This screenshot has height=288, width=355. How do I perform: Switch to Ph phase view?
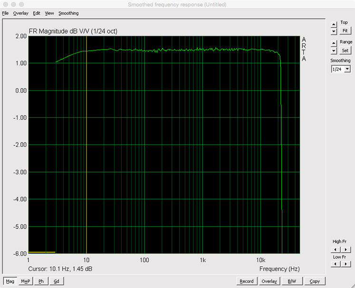(x=41, y=281)
